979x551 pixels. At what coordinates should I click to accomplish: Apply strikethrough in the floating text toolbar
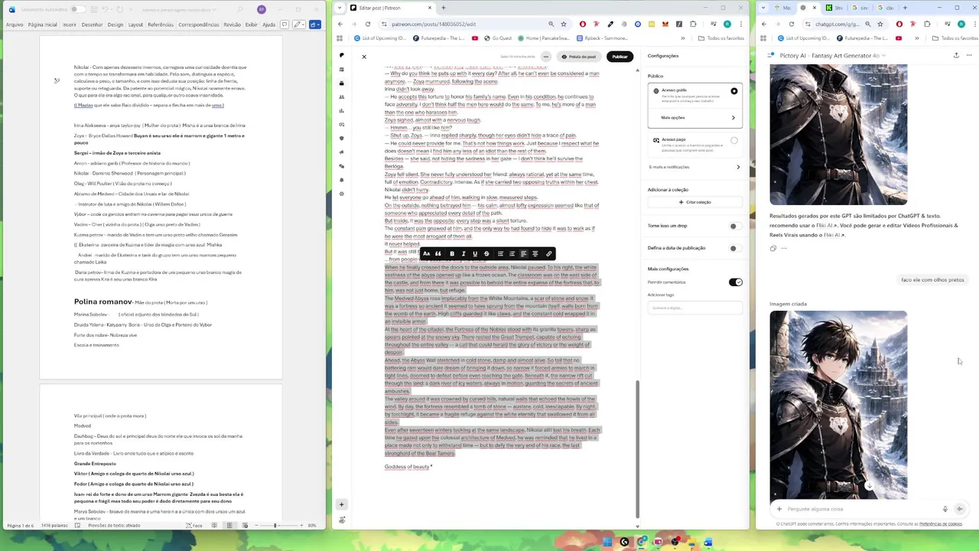pos(486,254)
